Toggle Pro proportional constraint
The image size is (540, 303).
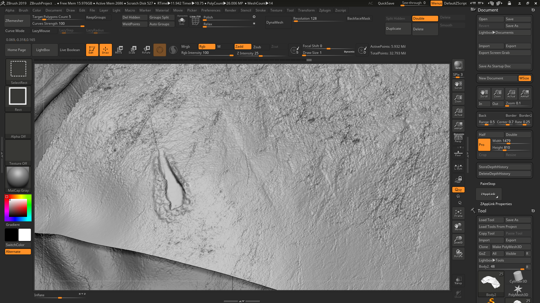tap(484, 145)
